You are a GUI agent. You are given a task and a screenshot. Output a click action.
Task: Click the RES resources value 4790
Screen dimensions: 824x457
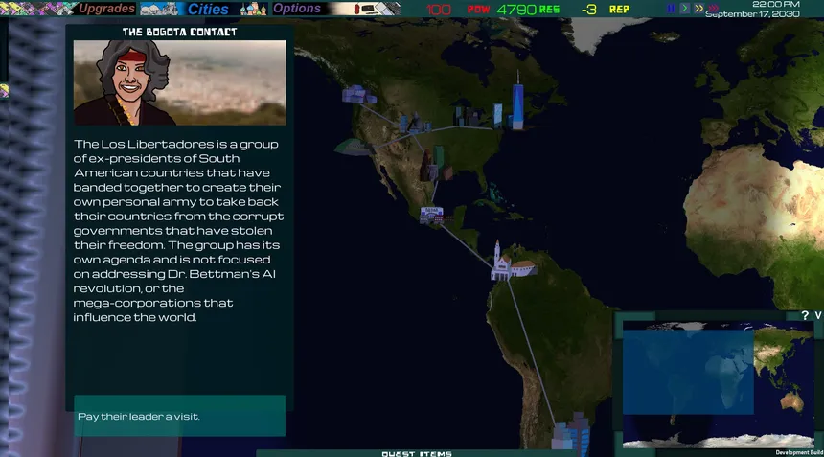pyautogui.click(x=516, y=10)
